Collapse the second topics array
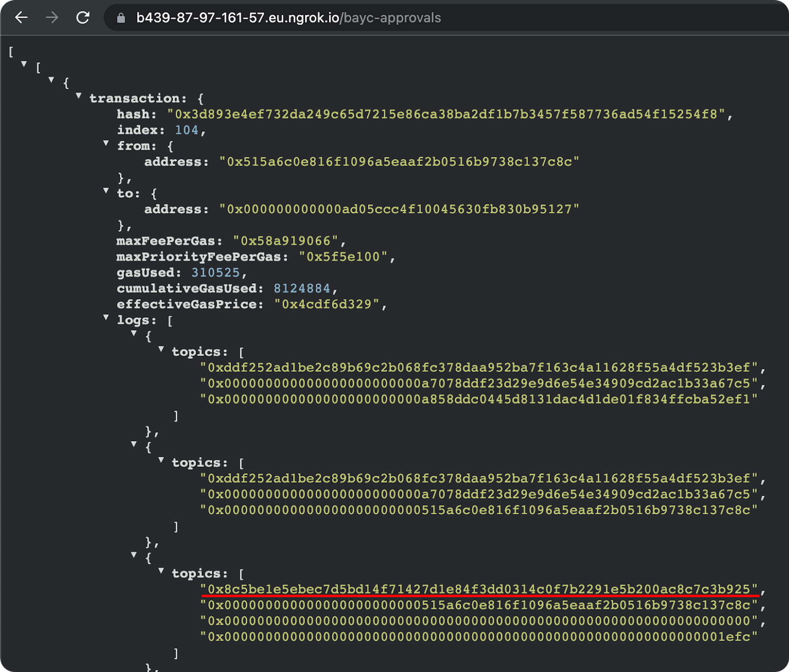The image size is (789, 672). tap(161, 460)
